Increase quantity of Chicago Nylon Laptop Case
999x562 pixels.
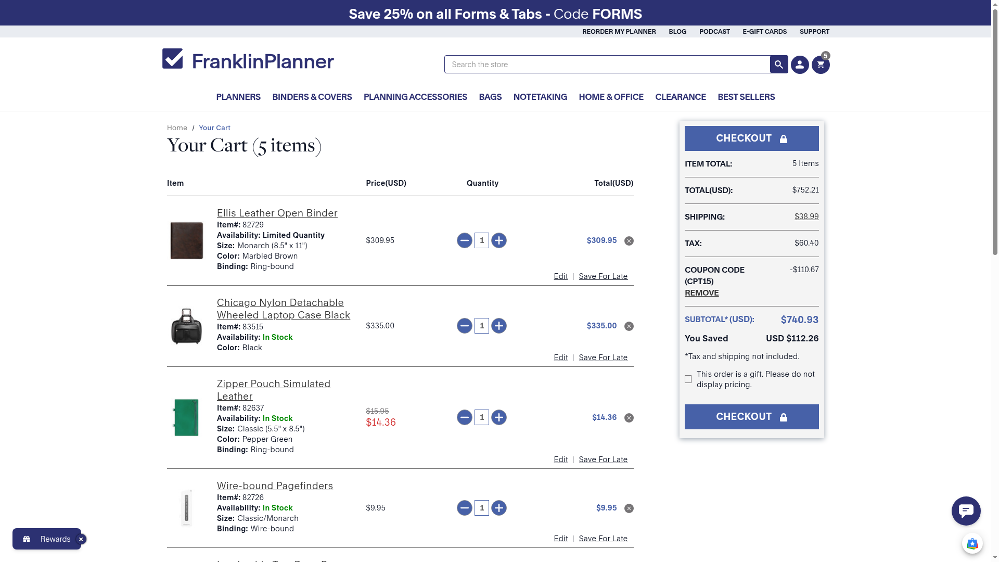point(498,326)
